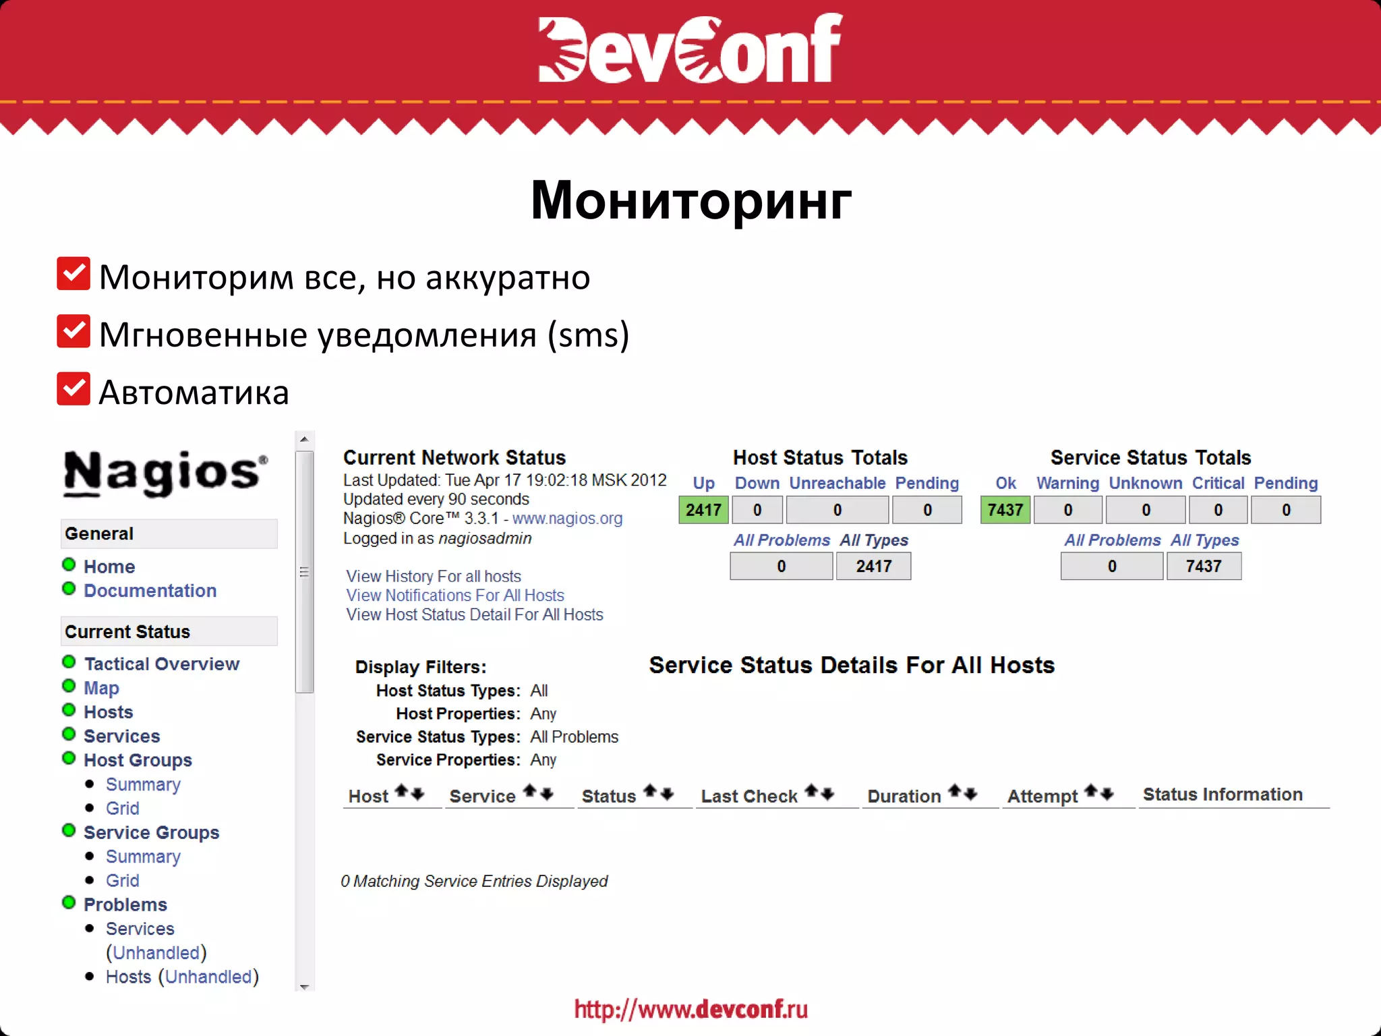This screenshot has height=1036, width=1381.
Task: Click the Nagios logo in the sidebar
Action: [166, 473]
